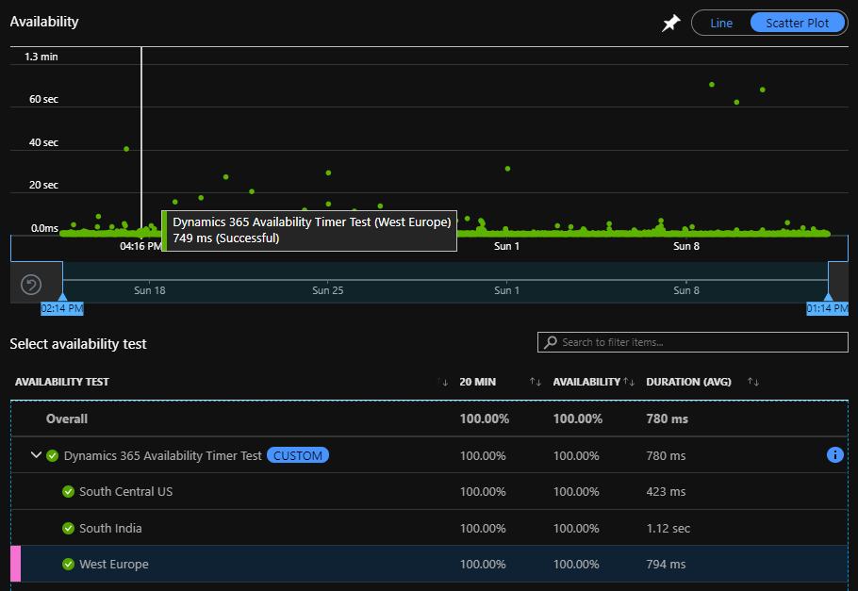
Task: Select the South Central US row
Action: tap(430, 491)
